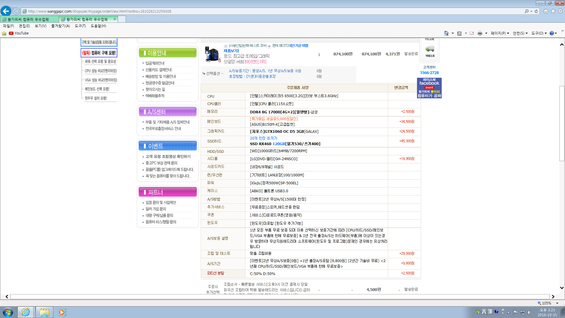The width and height of the screenshot is (565, 318).
Task: Open the Tools gear icon
Action: (x=560, y=11)
